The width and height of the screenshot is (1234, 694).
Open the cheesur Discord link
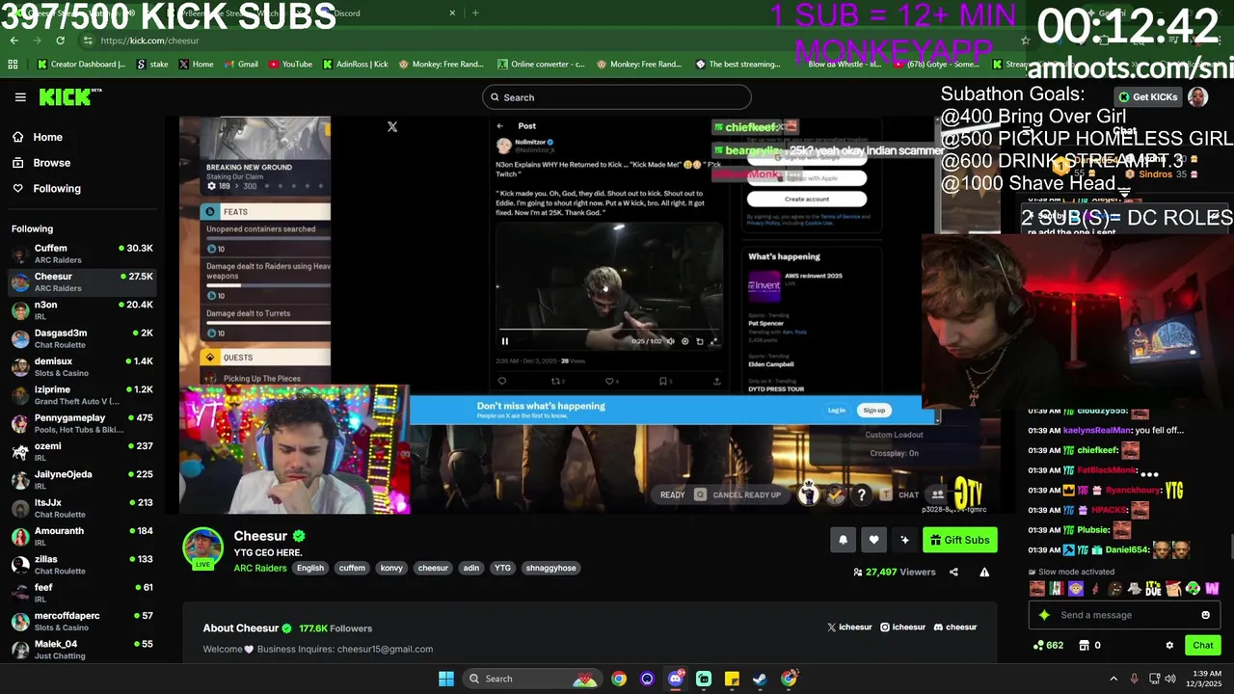coord(955,627)
